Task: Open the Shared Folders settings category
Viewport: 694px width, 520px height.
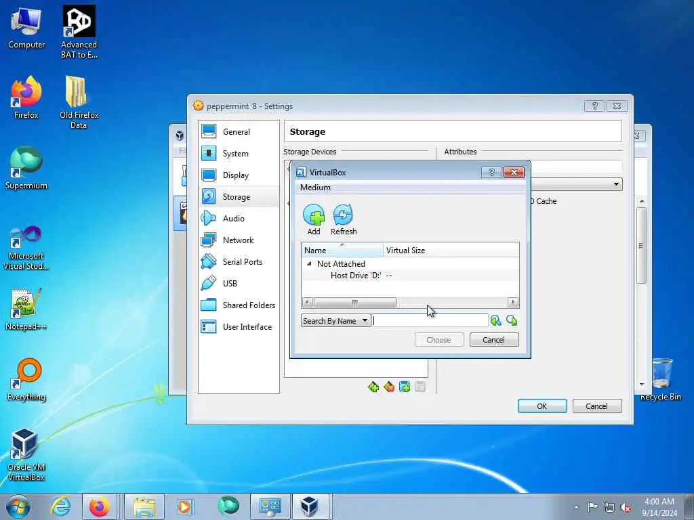Action: coord(239,305)
